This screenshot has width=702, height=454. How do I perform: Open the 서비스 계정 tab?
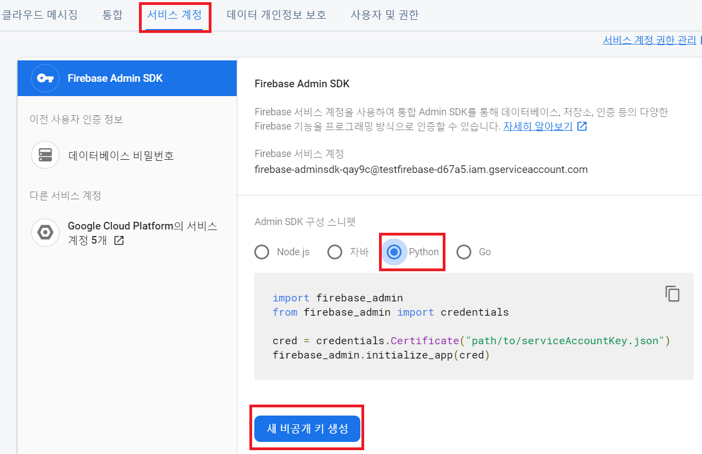click(x=175, y=15)
